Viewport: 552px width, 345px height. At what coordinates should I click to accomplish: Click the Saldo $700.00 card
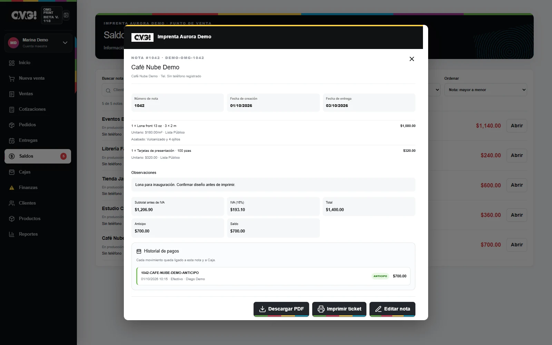click(x=273, y=228)
